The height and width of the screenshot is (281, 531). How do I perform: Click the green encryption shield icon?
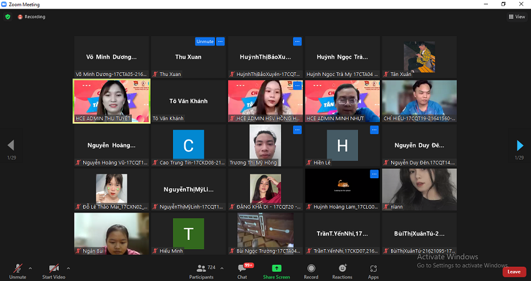pyautogui.click(x=7, y=17)
